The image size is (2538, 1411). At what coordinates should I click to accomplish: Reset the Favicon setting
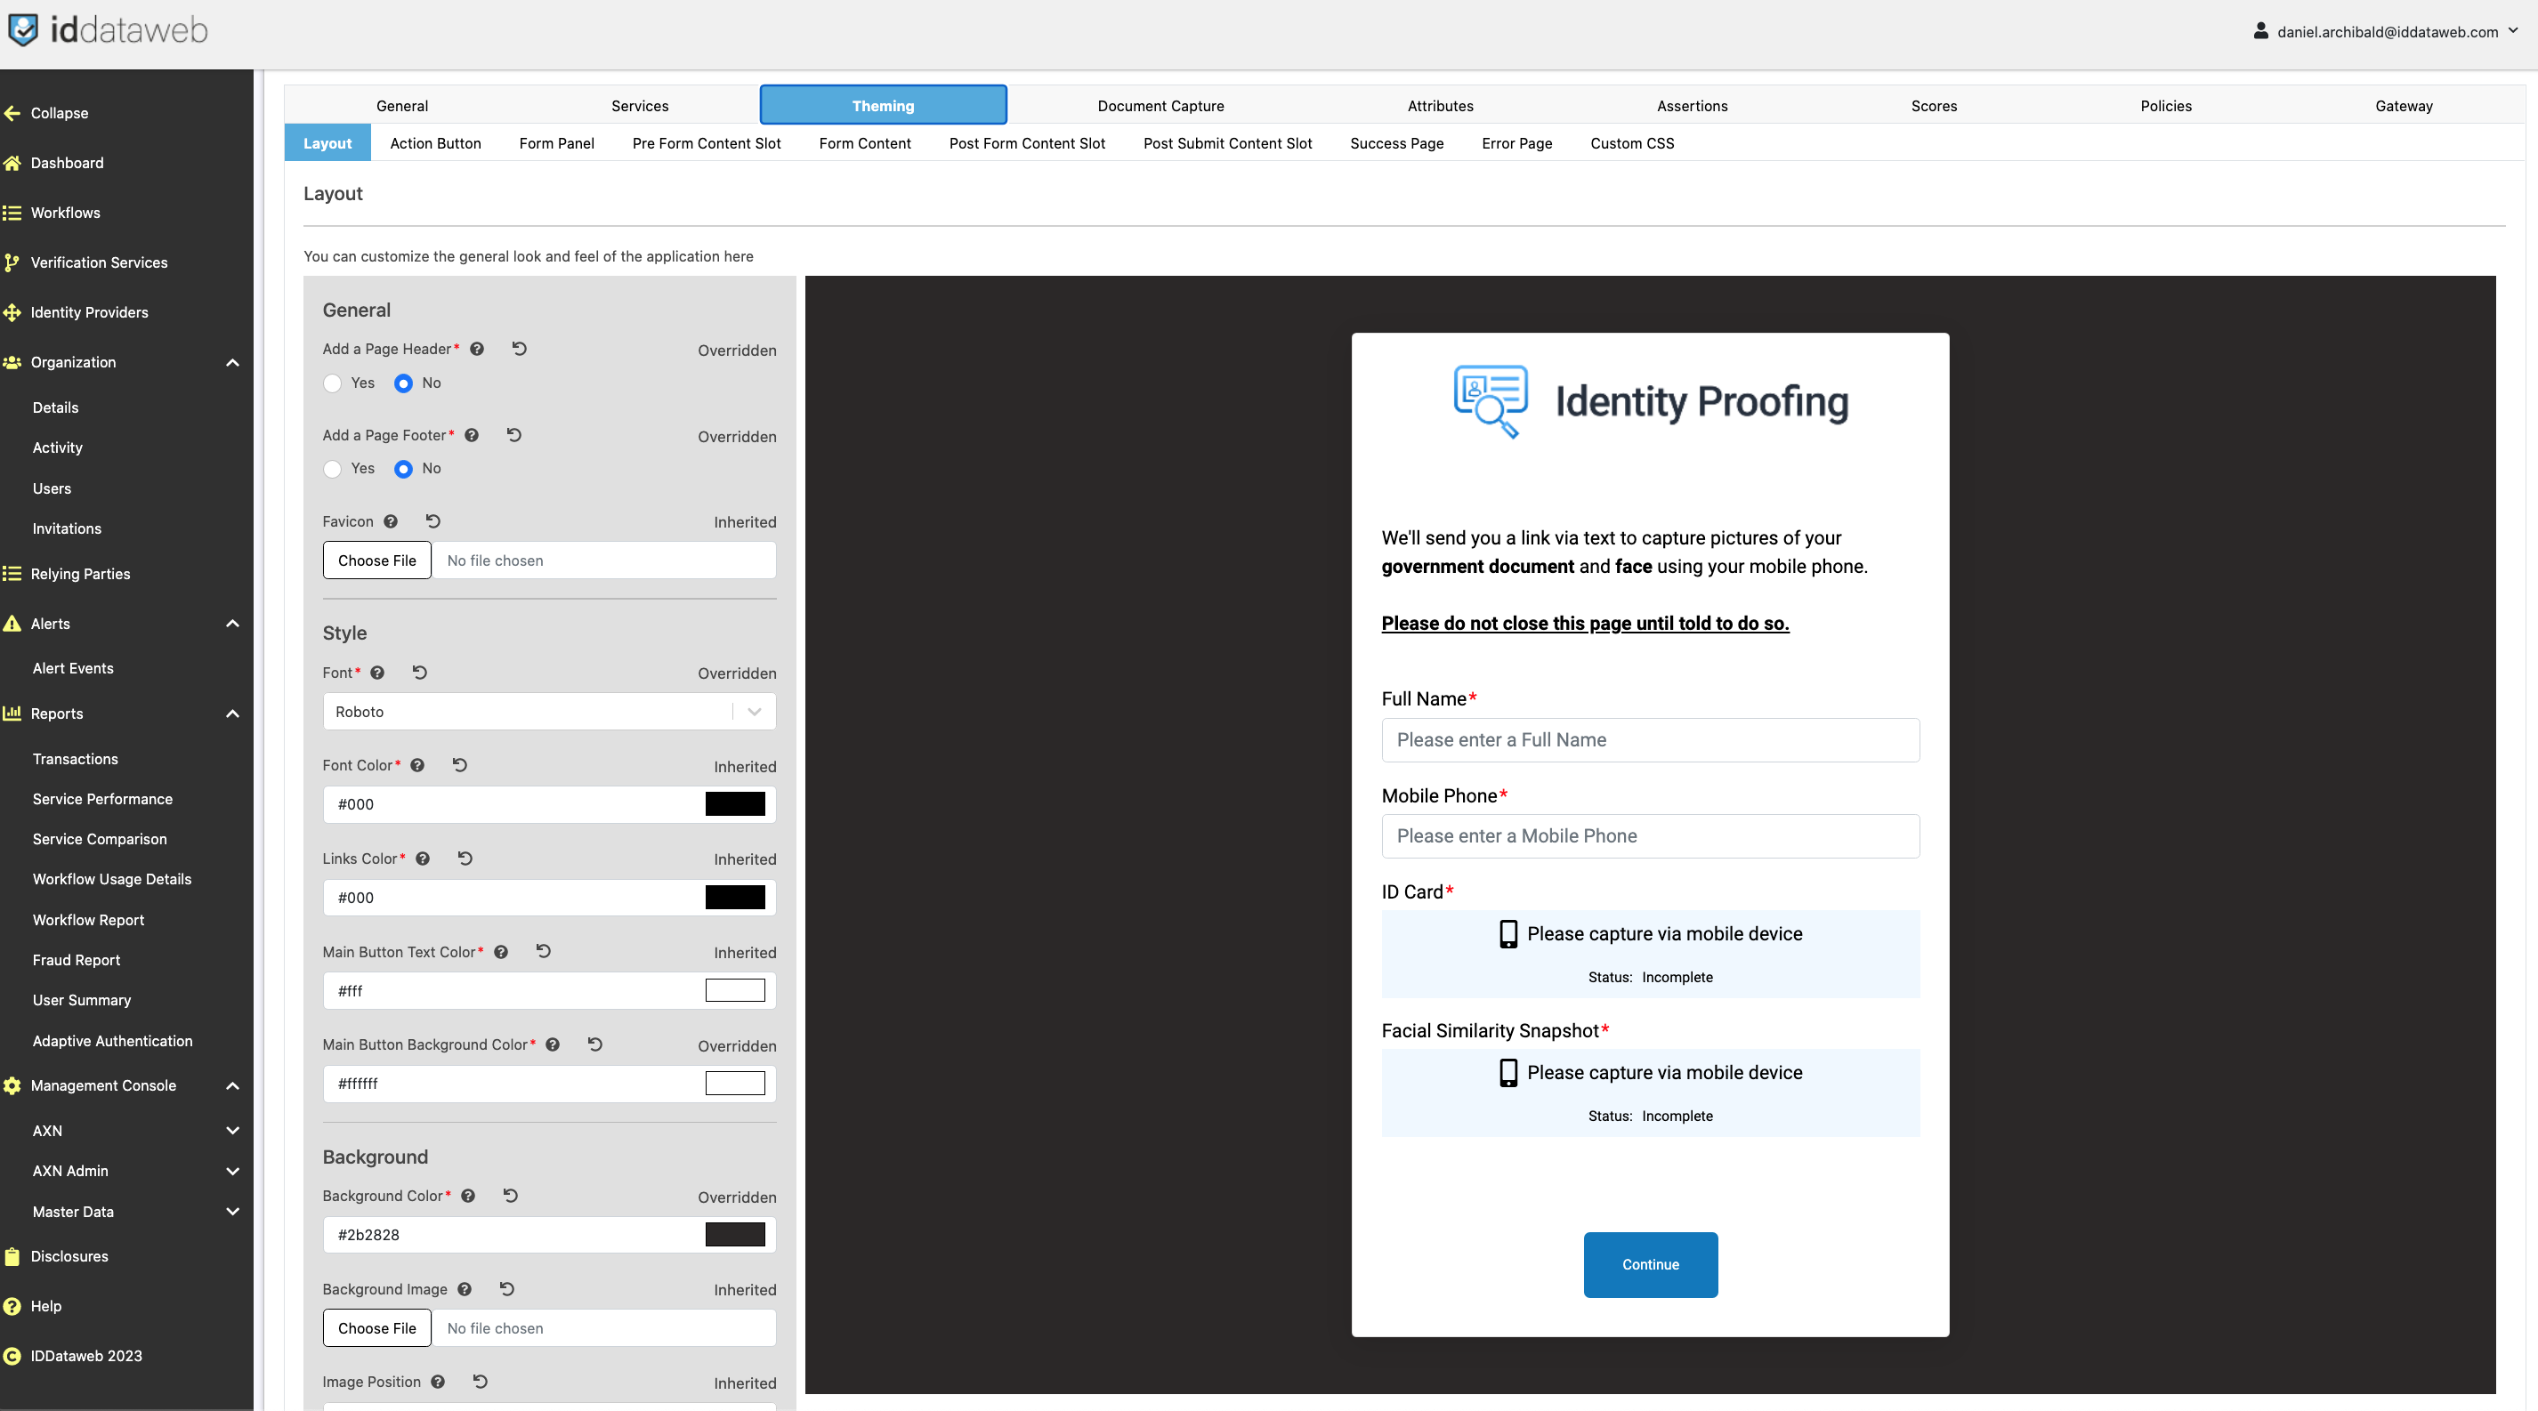pos(433,522)
